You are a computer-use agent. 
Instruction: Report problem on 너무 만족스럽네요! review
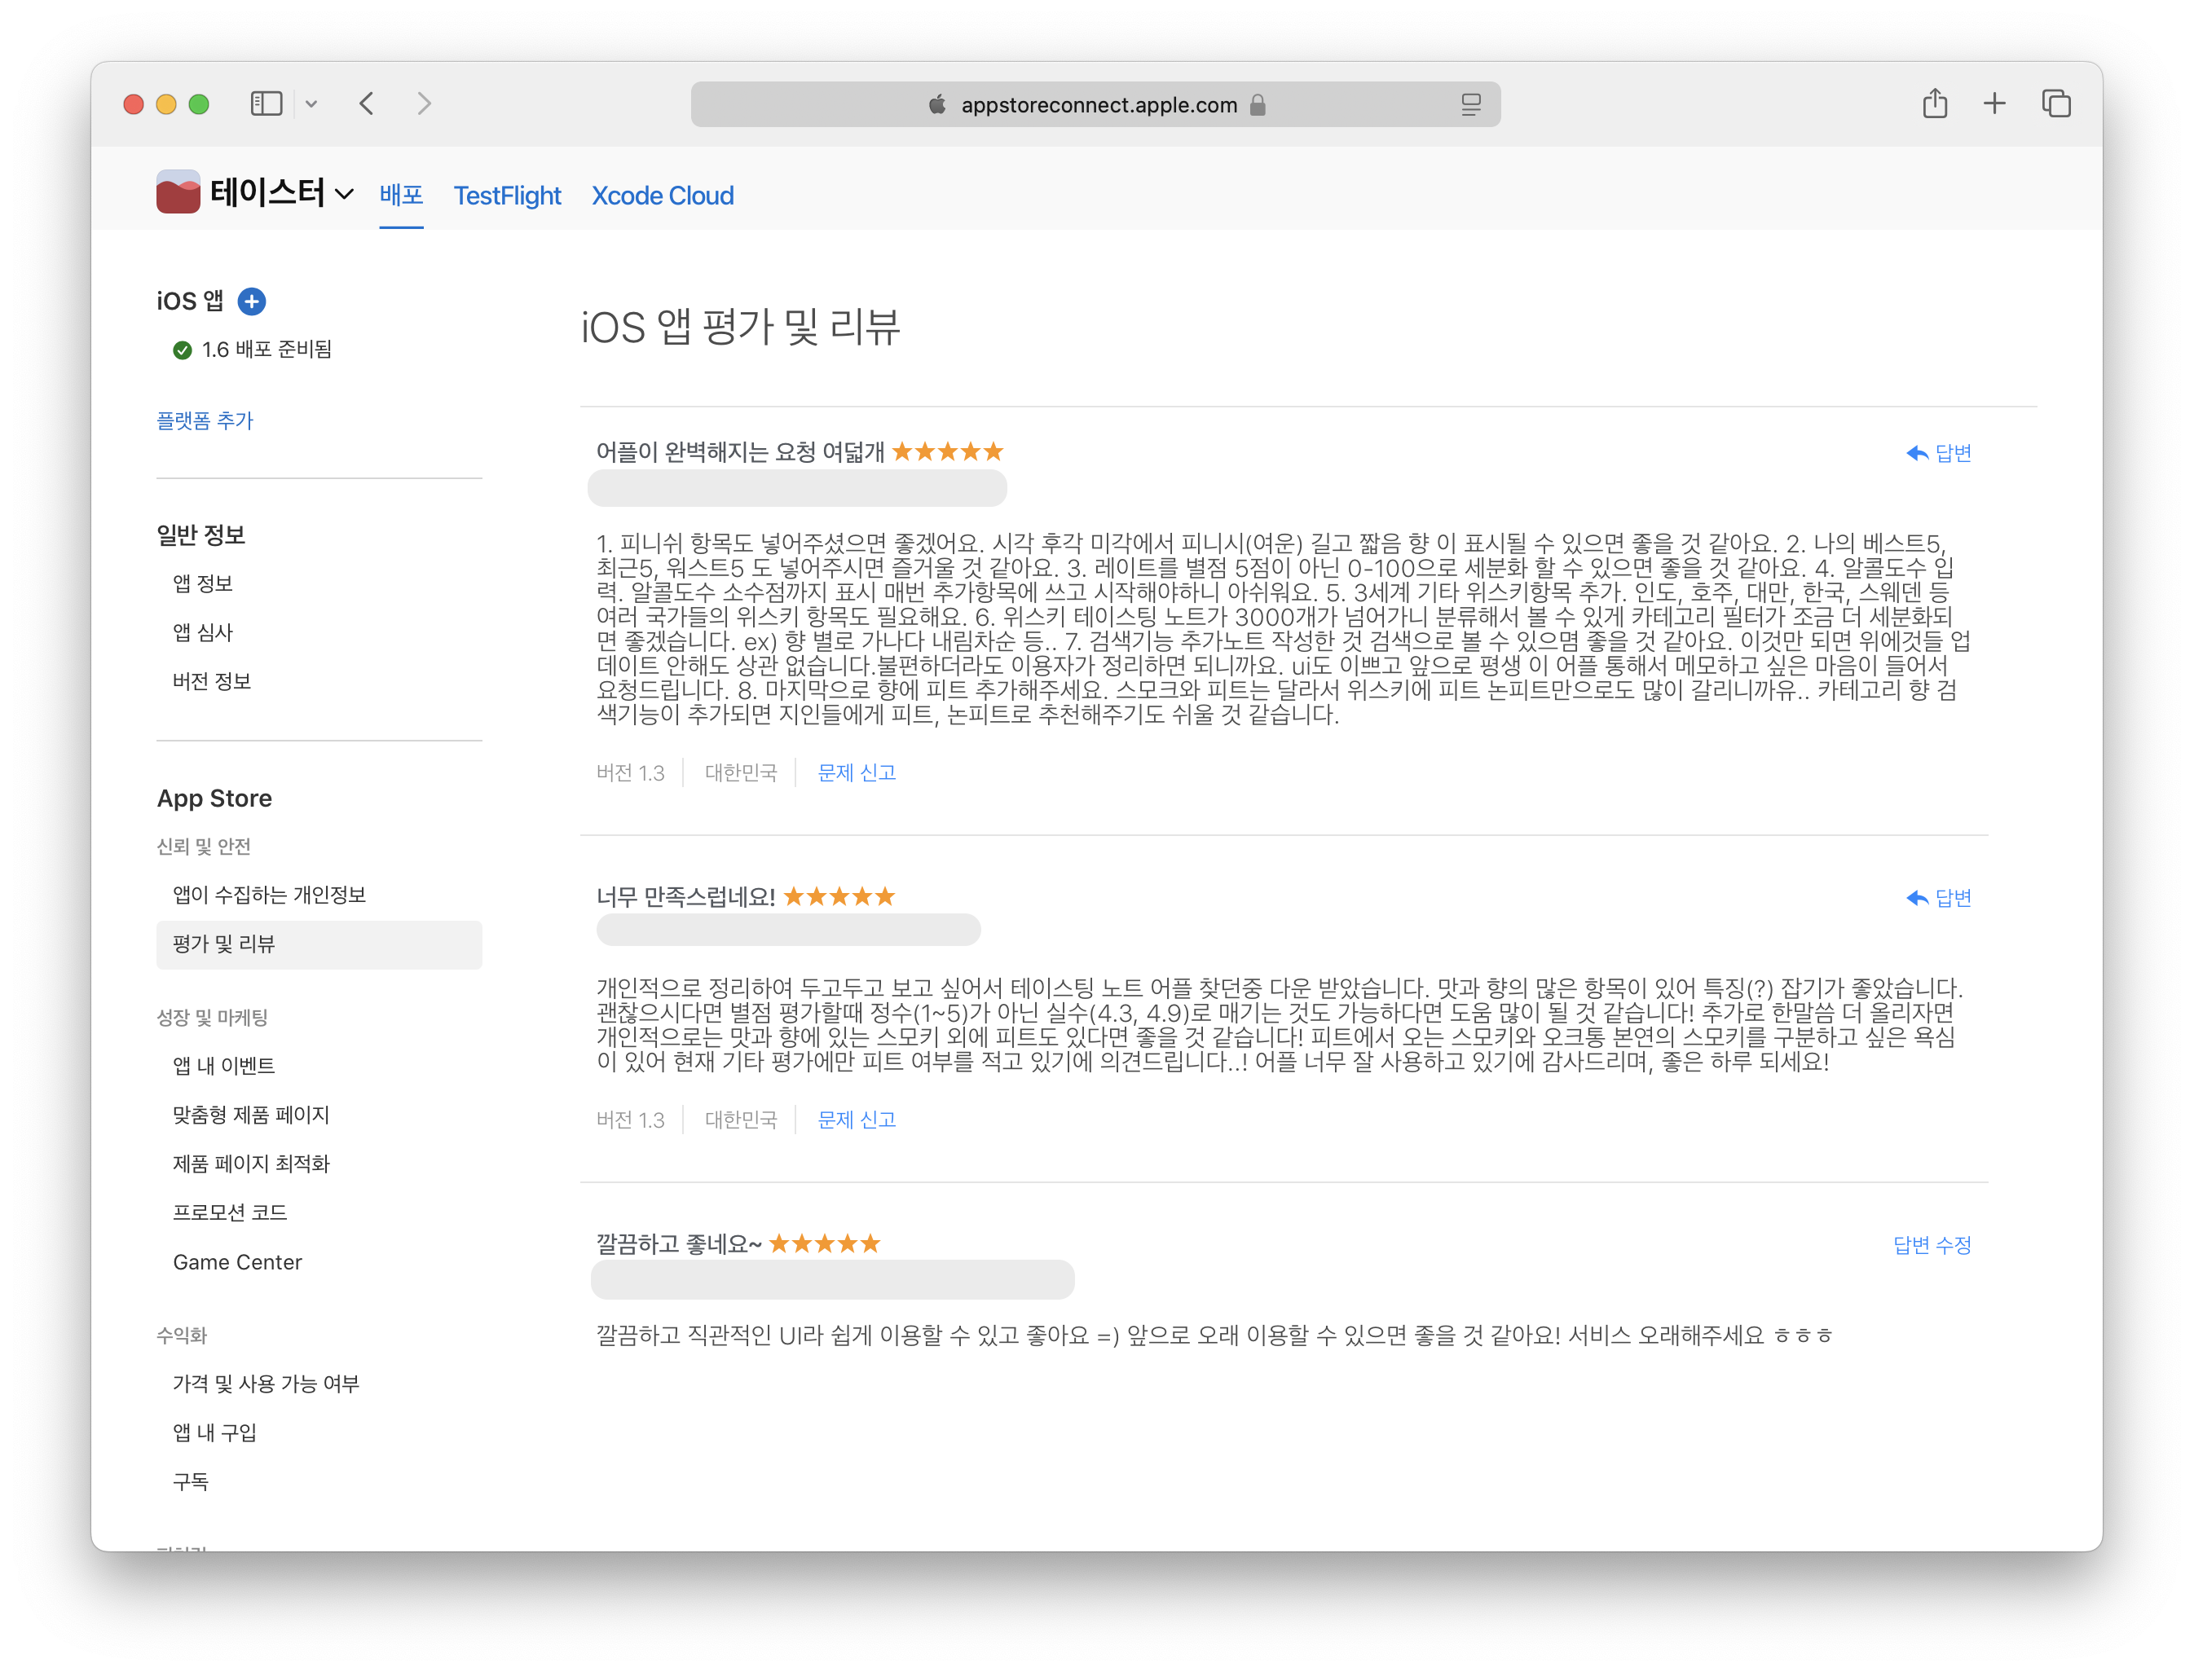856,1120
